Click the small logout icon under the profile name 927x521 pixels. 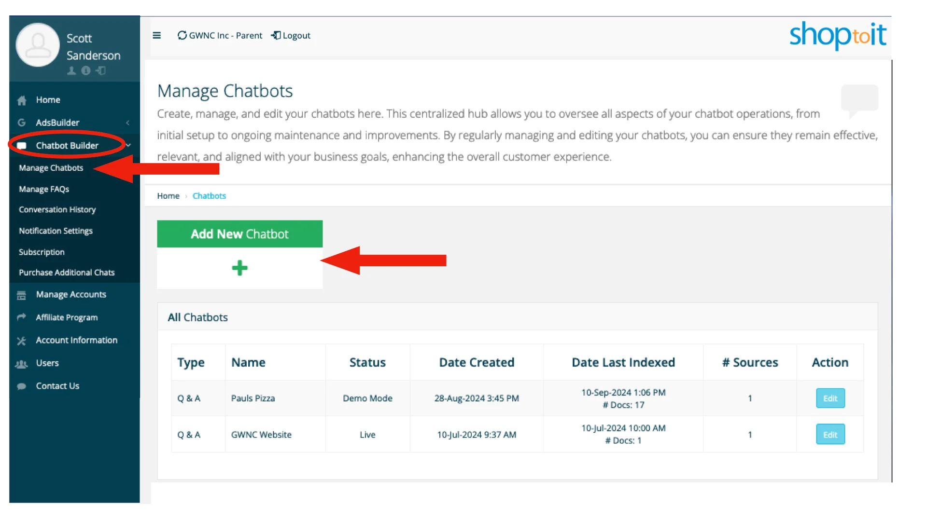[x=100, y=70]
